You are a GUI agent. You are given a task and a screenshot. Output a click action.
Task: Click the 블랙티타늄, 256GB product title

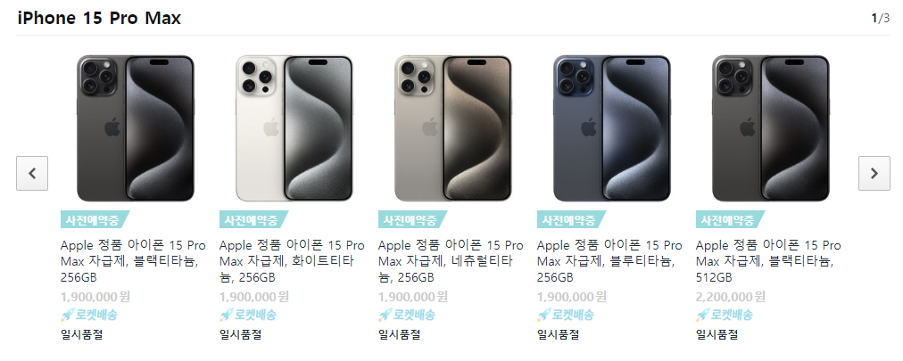pyautogui.click(x=133, y=261)
